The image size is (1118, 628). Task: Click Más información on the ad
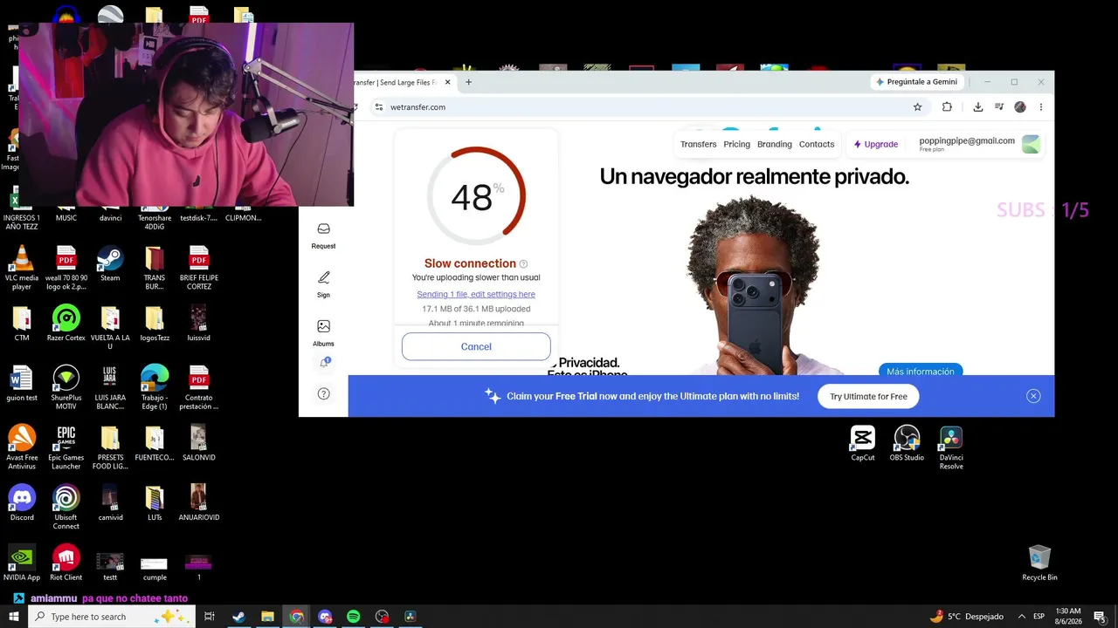click(x=921, y=372)
